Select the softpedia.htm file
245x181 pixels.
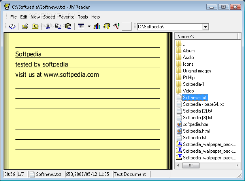point(196,124)
